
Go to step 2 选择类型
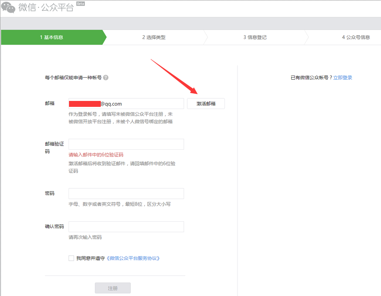click(154, 37)
